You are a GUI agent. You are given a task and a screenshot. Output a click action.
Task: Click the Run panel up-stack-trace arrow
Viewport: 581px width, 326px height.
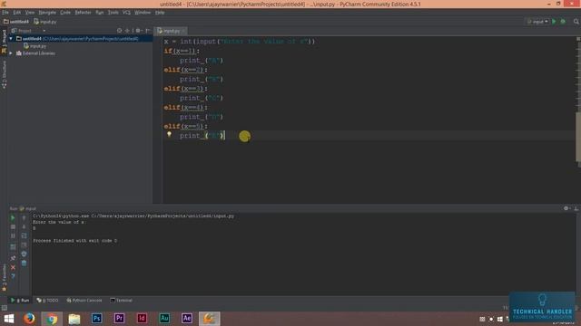coord(24,217)
